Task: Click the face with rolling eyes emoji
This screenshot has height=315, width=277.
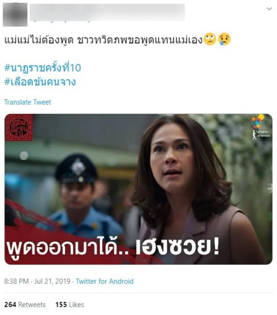Action: click(x=210, y=39)
